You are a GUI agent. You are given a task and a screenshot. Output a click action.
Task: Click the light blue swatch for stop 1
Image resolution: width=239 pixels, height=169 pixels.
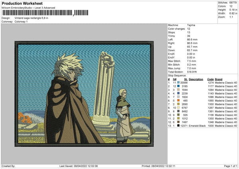[x=178, y=83]
